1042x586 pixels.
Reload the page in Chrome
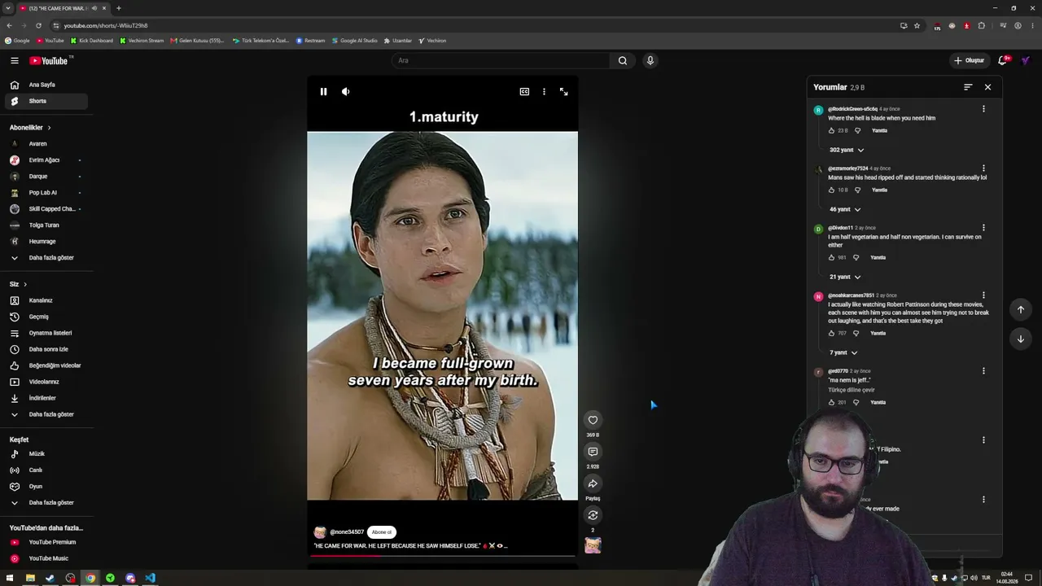[x=38, y=25]
